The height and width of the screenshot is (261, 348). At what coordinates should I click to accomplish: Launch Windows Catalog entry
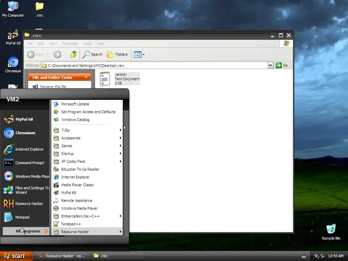click(x=87, y=119)
